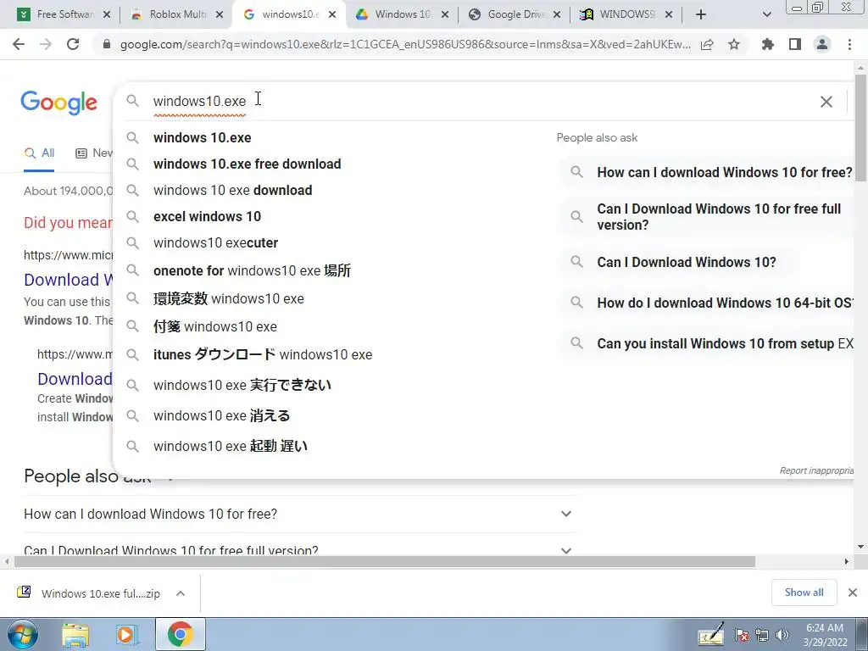Click 'Can I Download Windows 10?' suggestion chip

[678, 262]
